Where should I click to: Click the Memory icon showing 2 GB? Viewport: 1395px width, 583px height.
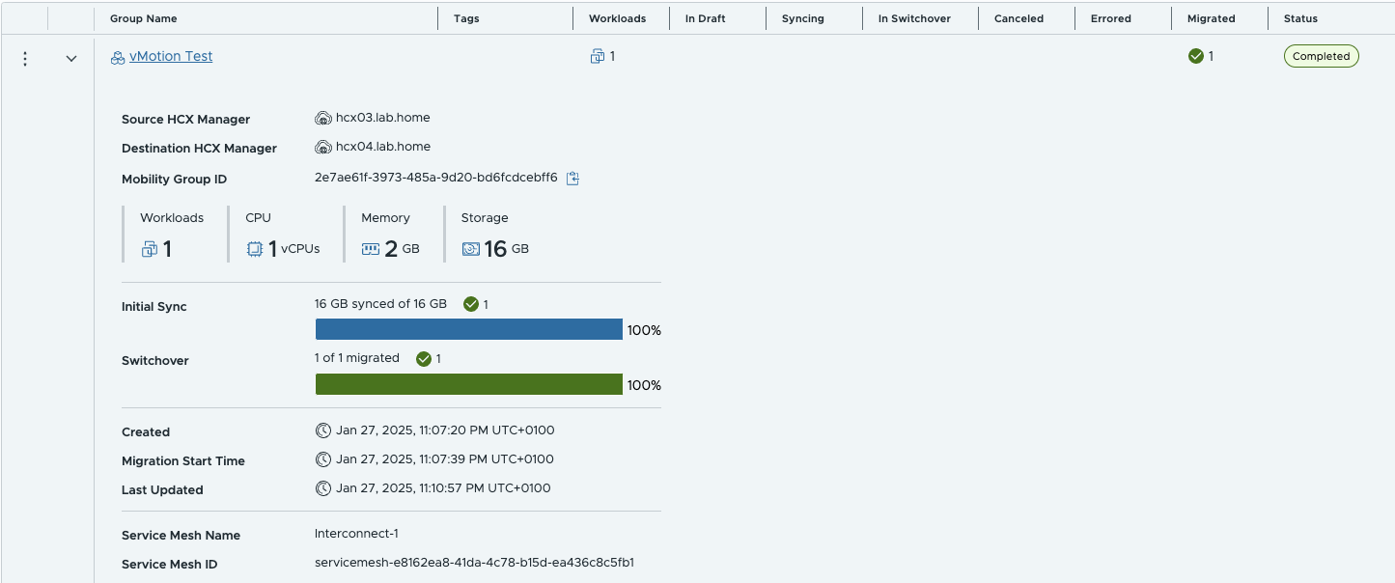(x=370, y=248)
